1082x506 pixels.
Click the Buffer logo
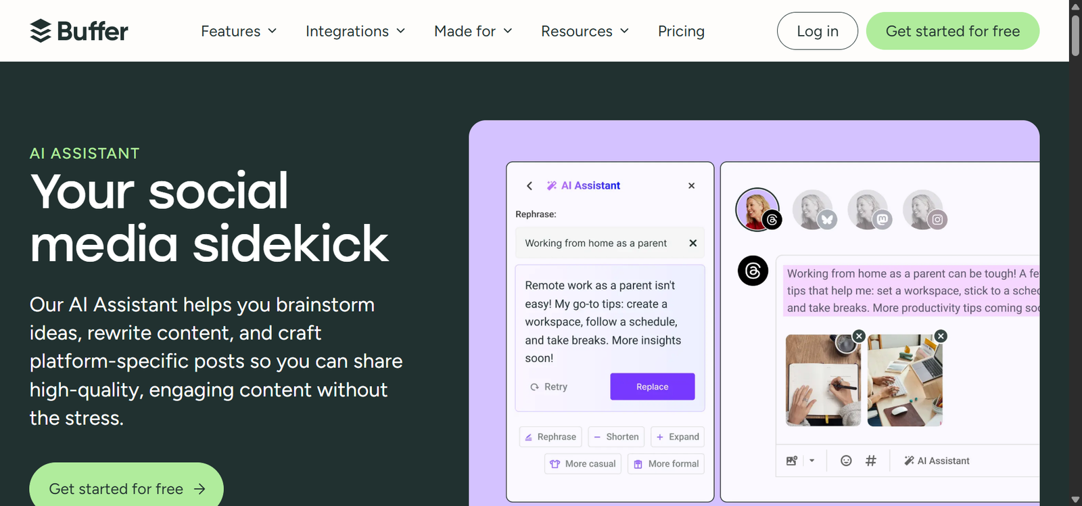pos(79,31)
